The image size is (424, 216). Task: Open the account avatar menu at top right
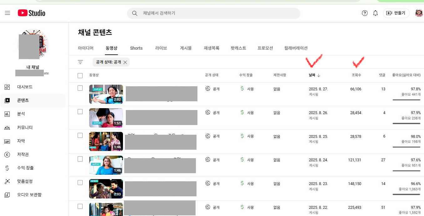click(419, 13)
